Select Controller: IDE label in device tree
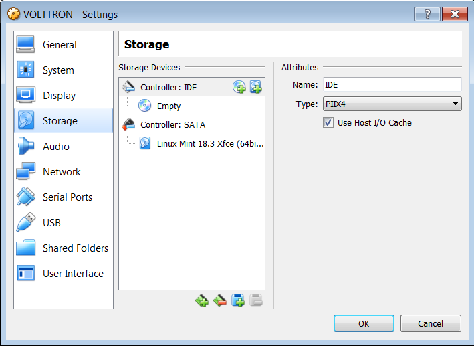The width and height of the screenshot is (474, 346). [x=168, y=88]
